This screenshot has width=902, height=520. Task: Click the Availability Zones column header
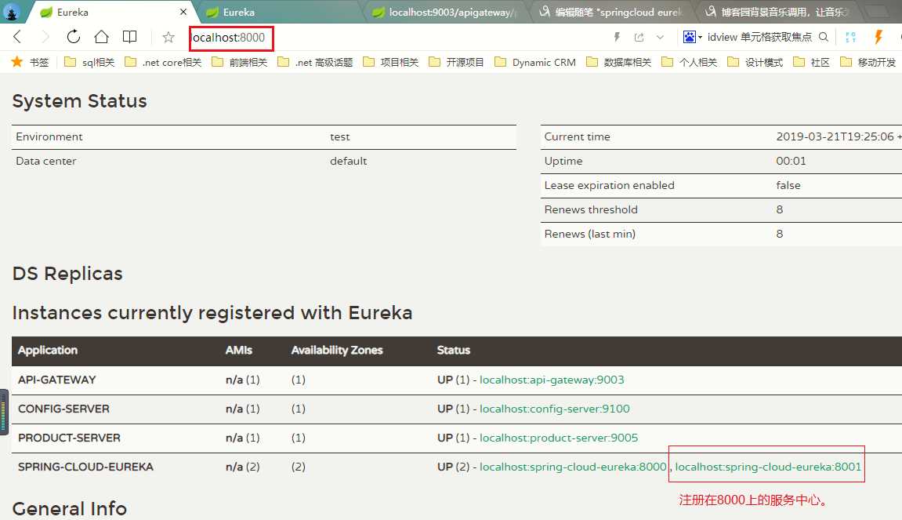click(x=337, y=350)
